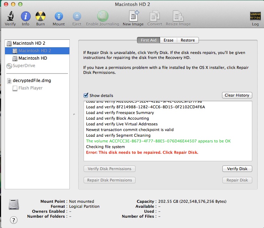Click the Enable Journaling toolbar icon

click(x=102, y=16)
